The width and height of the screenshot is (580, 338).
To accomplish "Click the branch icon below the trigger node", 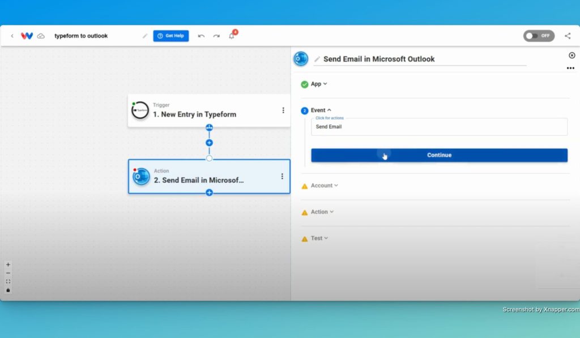I will [x=209, y=128].
